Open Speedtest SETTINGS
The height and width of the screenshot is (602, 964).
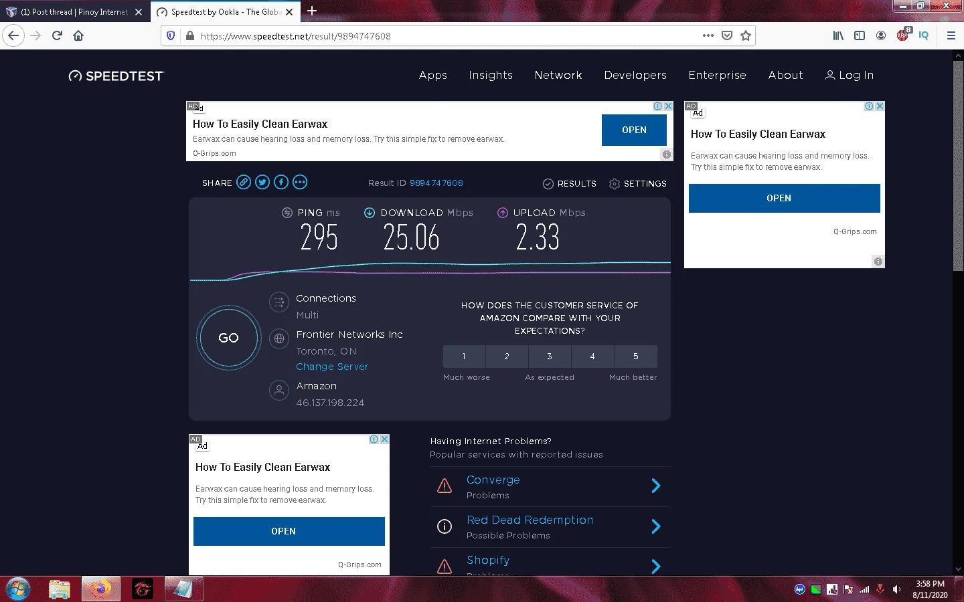638,184
